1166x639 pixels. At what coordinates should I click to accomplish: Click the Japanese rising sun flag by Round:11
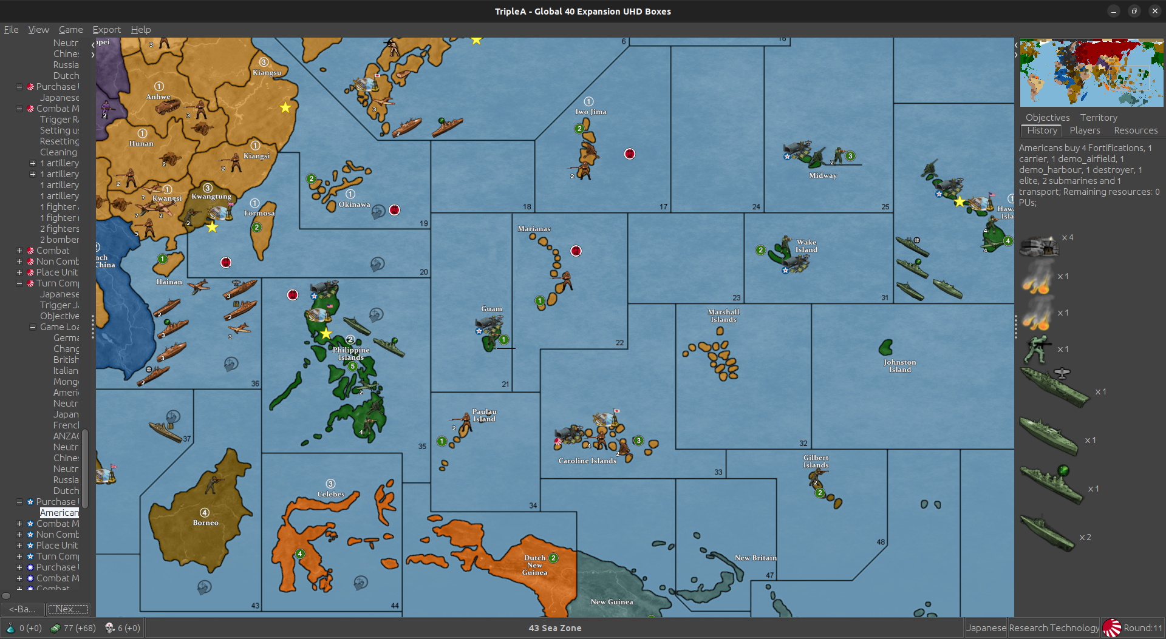tap(1112, 628)
